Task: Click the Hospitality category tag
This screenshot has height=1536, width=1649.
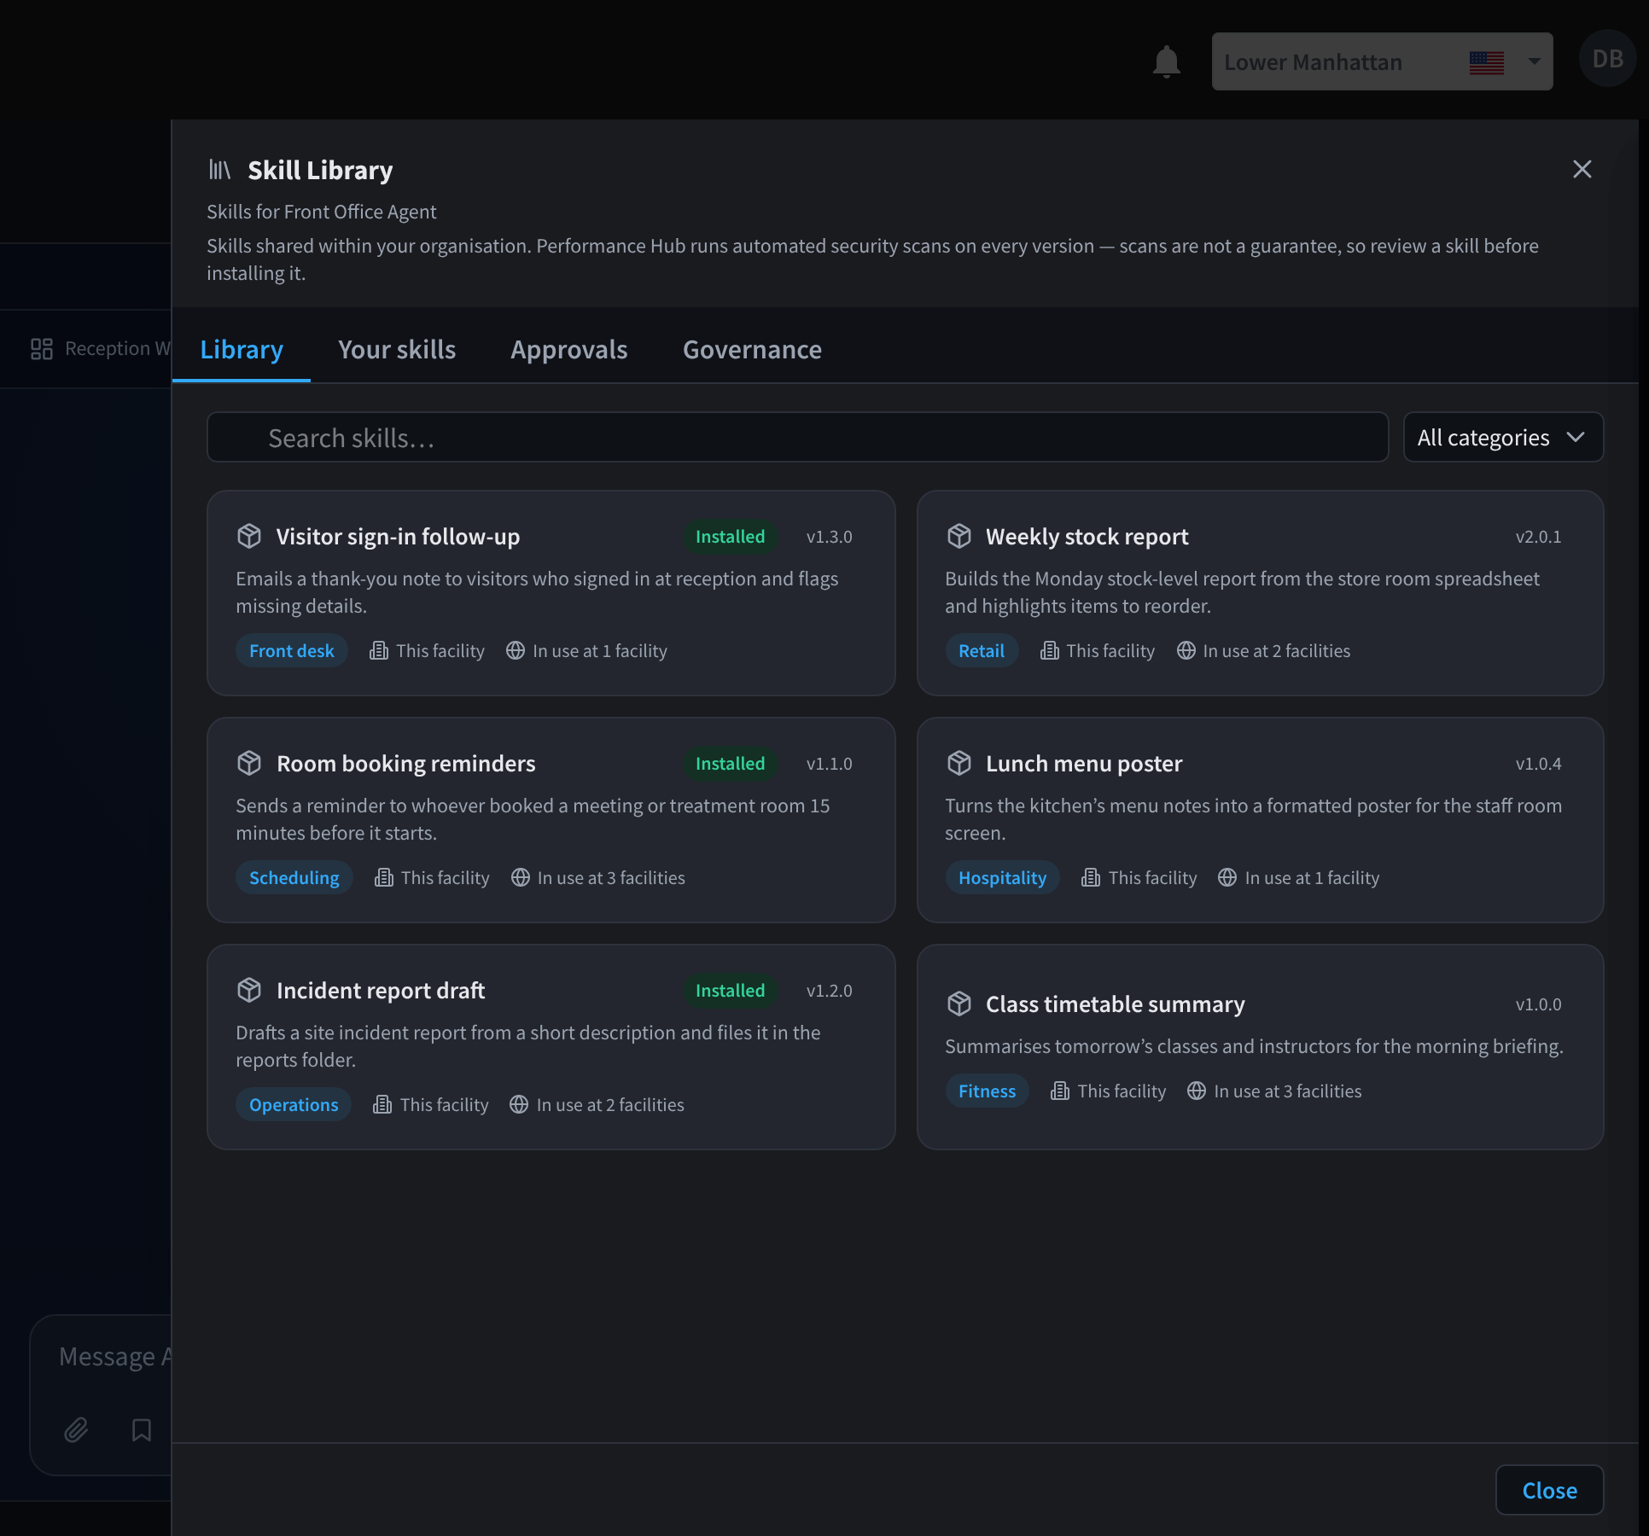Action: (x=1002, y=877)
